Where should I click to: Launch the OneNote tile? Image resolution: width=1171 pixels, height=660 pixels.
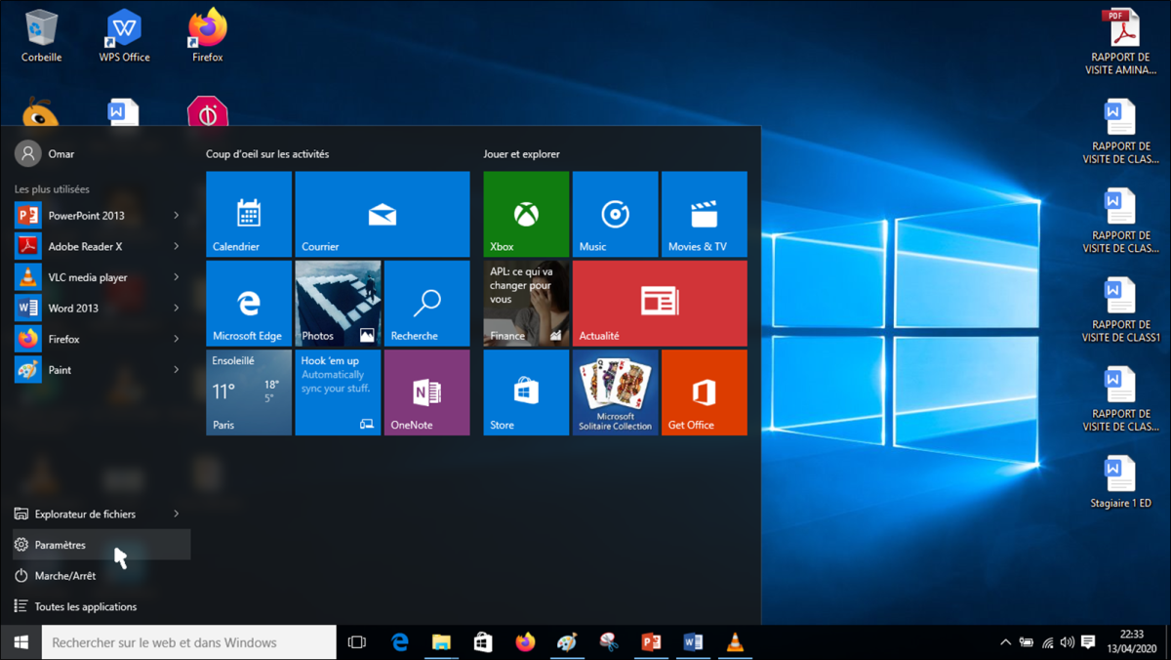click(426, 392)
